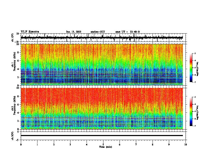Click the "station=OUJ" header text
The height and width of the screenshot is (162, 209).
click(x=98, y=32)
